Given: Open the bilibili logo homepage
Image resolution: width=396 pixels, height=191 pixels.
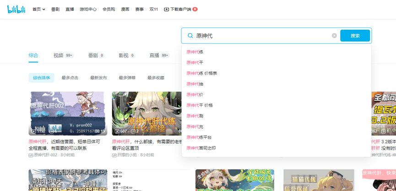Looking at the screenshot, I should [16, 9].
